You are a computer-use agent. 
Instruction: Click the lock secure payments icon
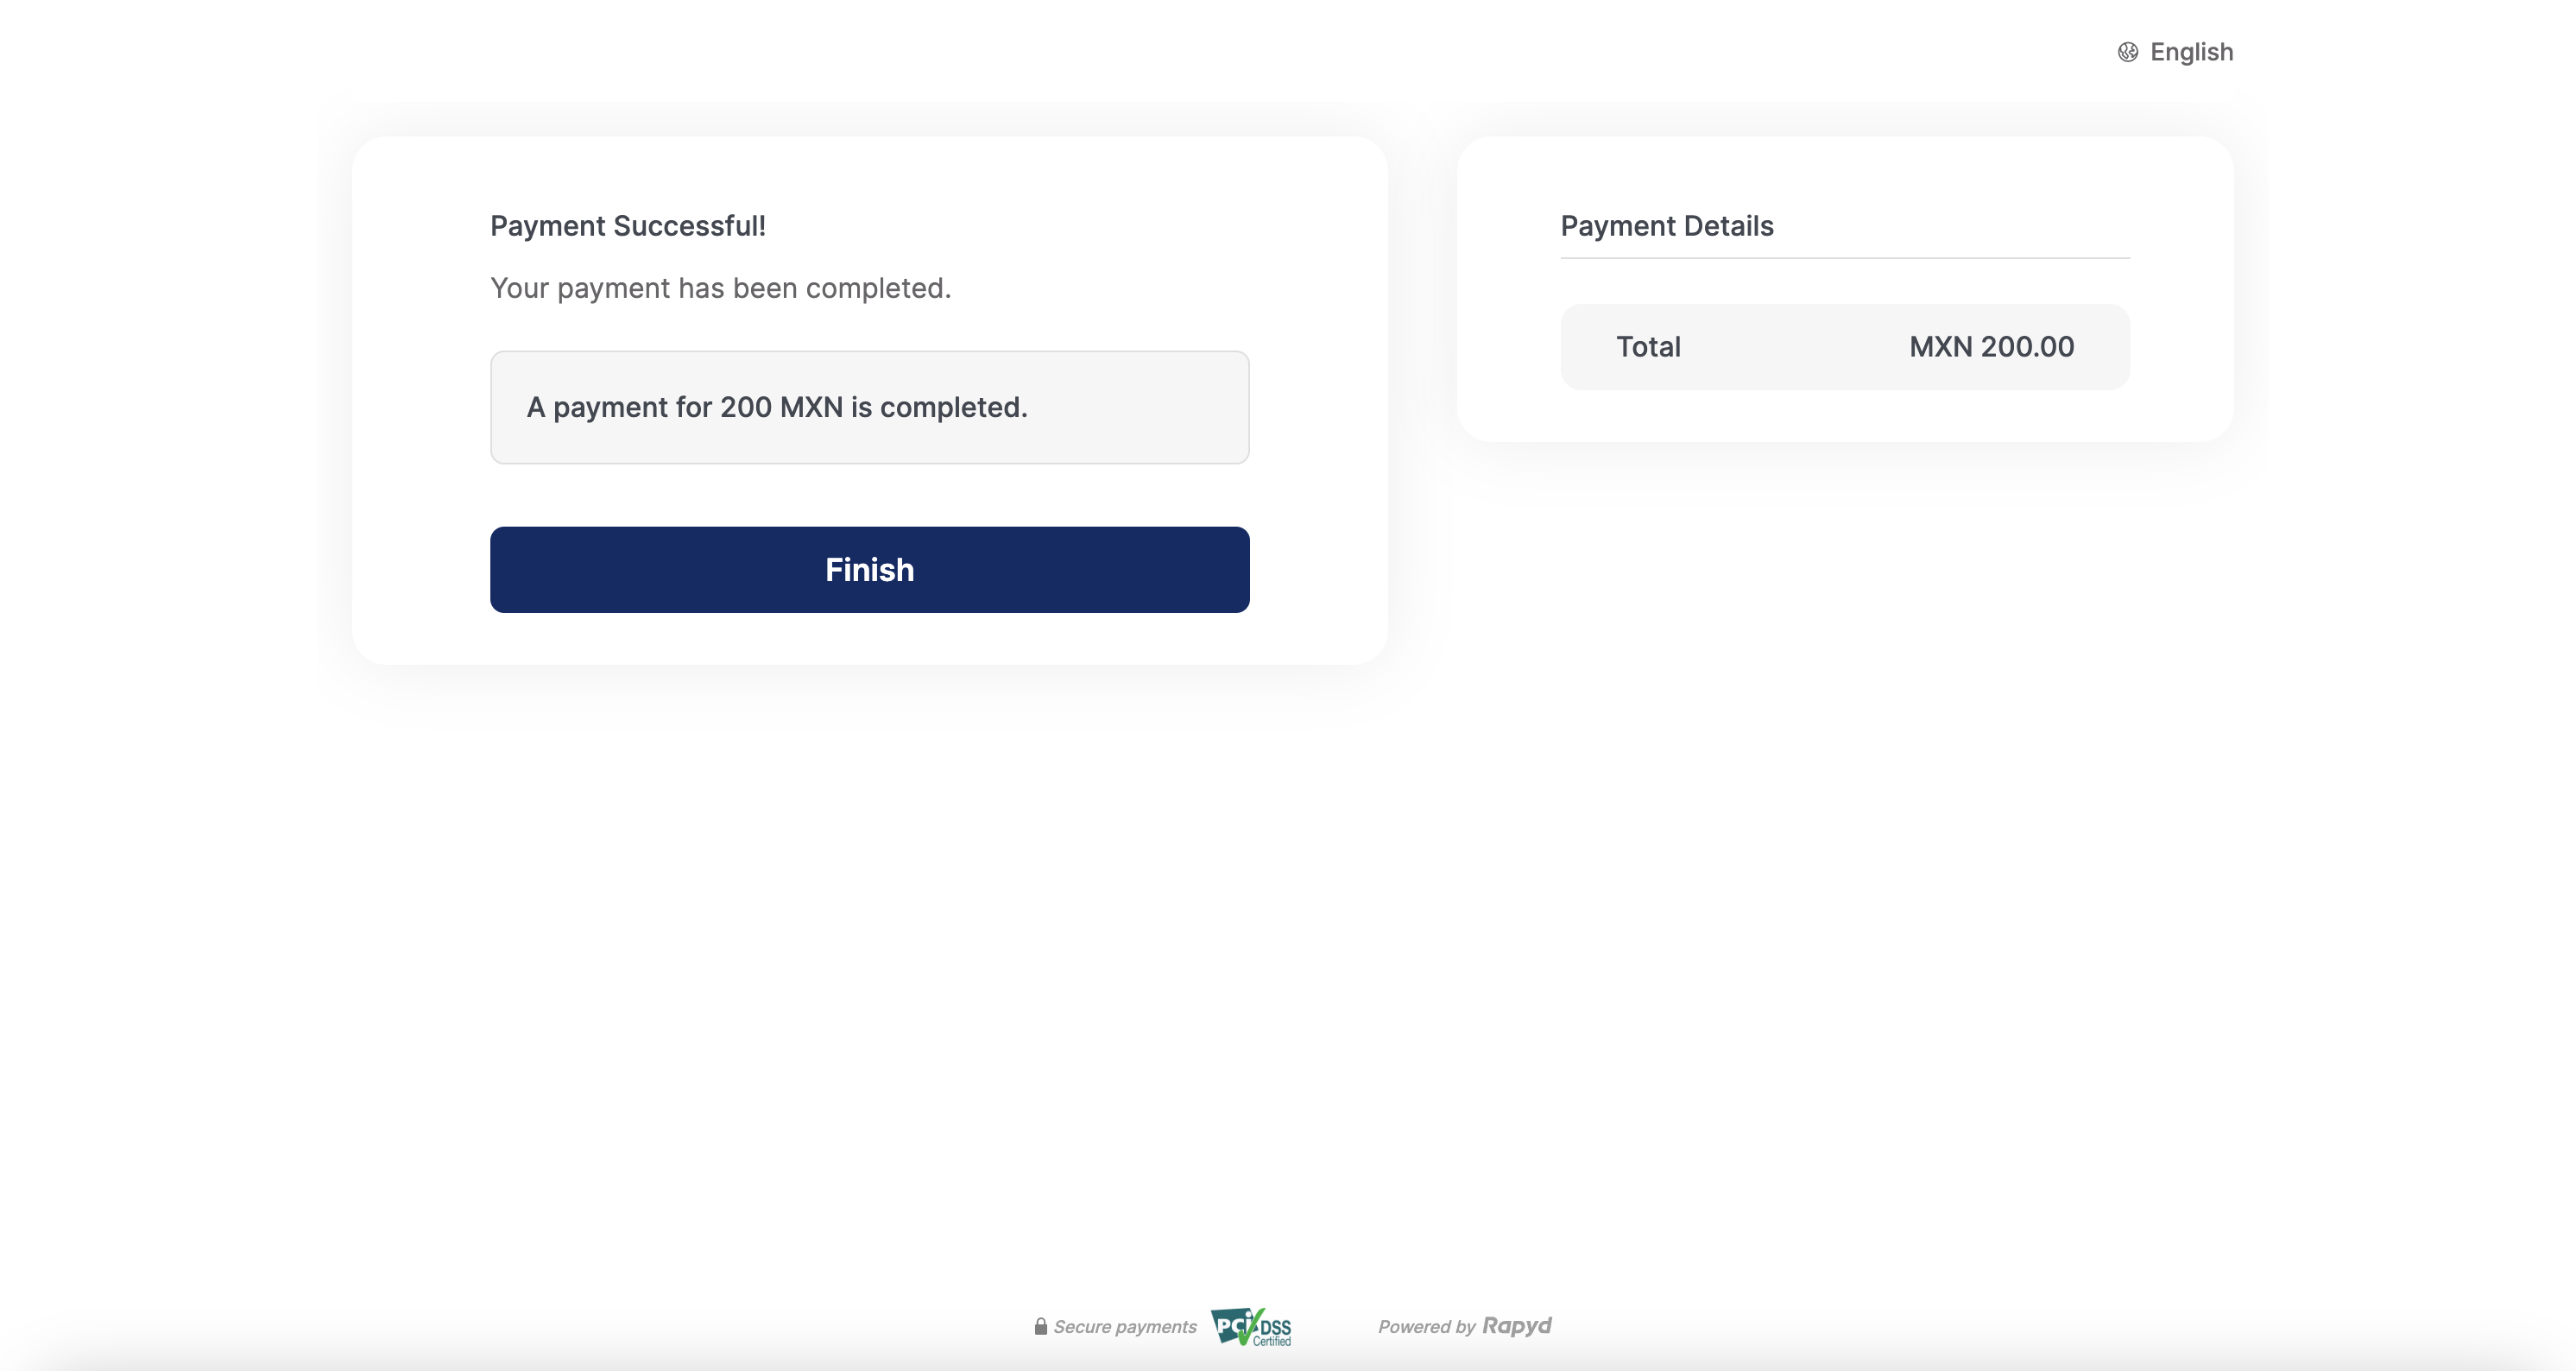tap(1040, 1326)
